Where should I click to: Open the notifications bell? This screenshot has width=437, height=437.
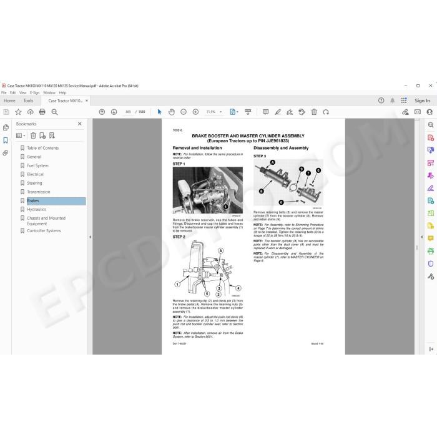tap(393, 101)
